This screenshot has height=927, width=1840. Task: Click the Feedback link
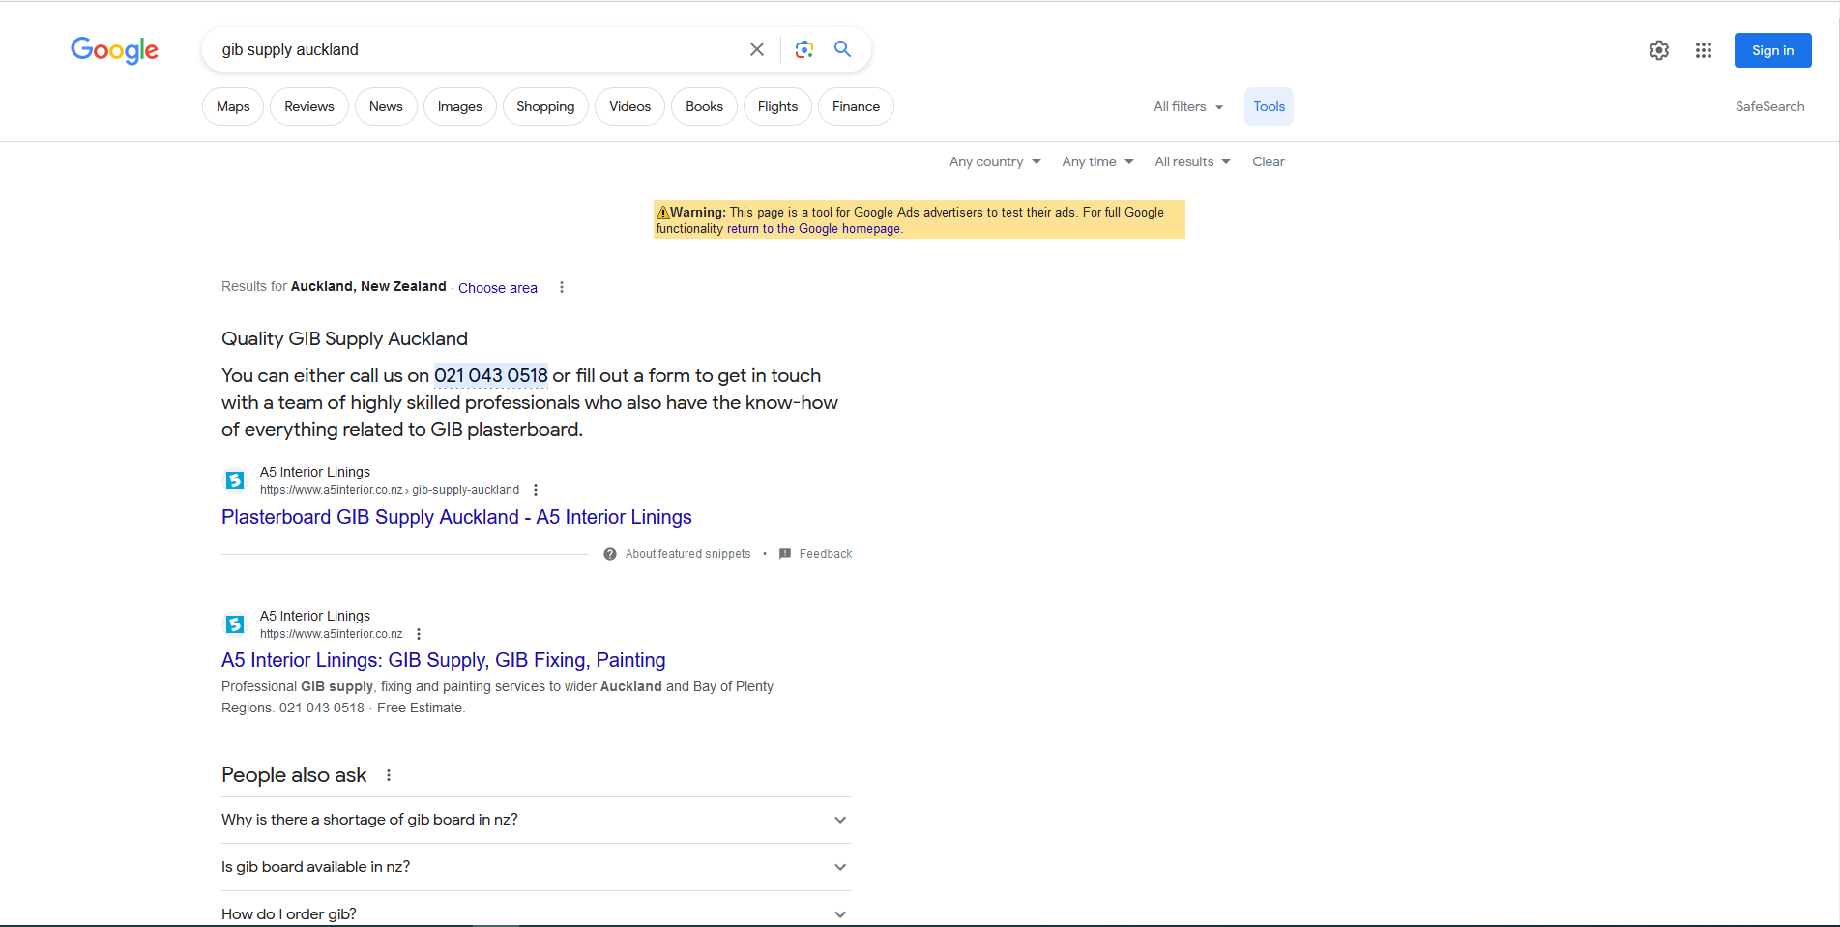tap(826, 554)
